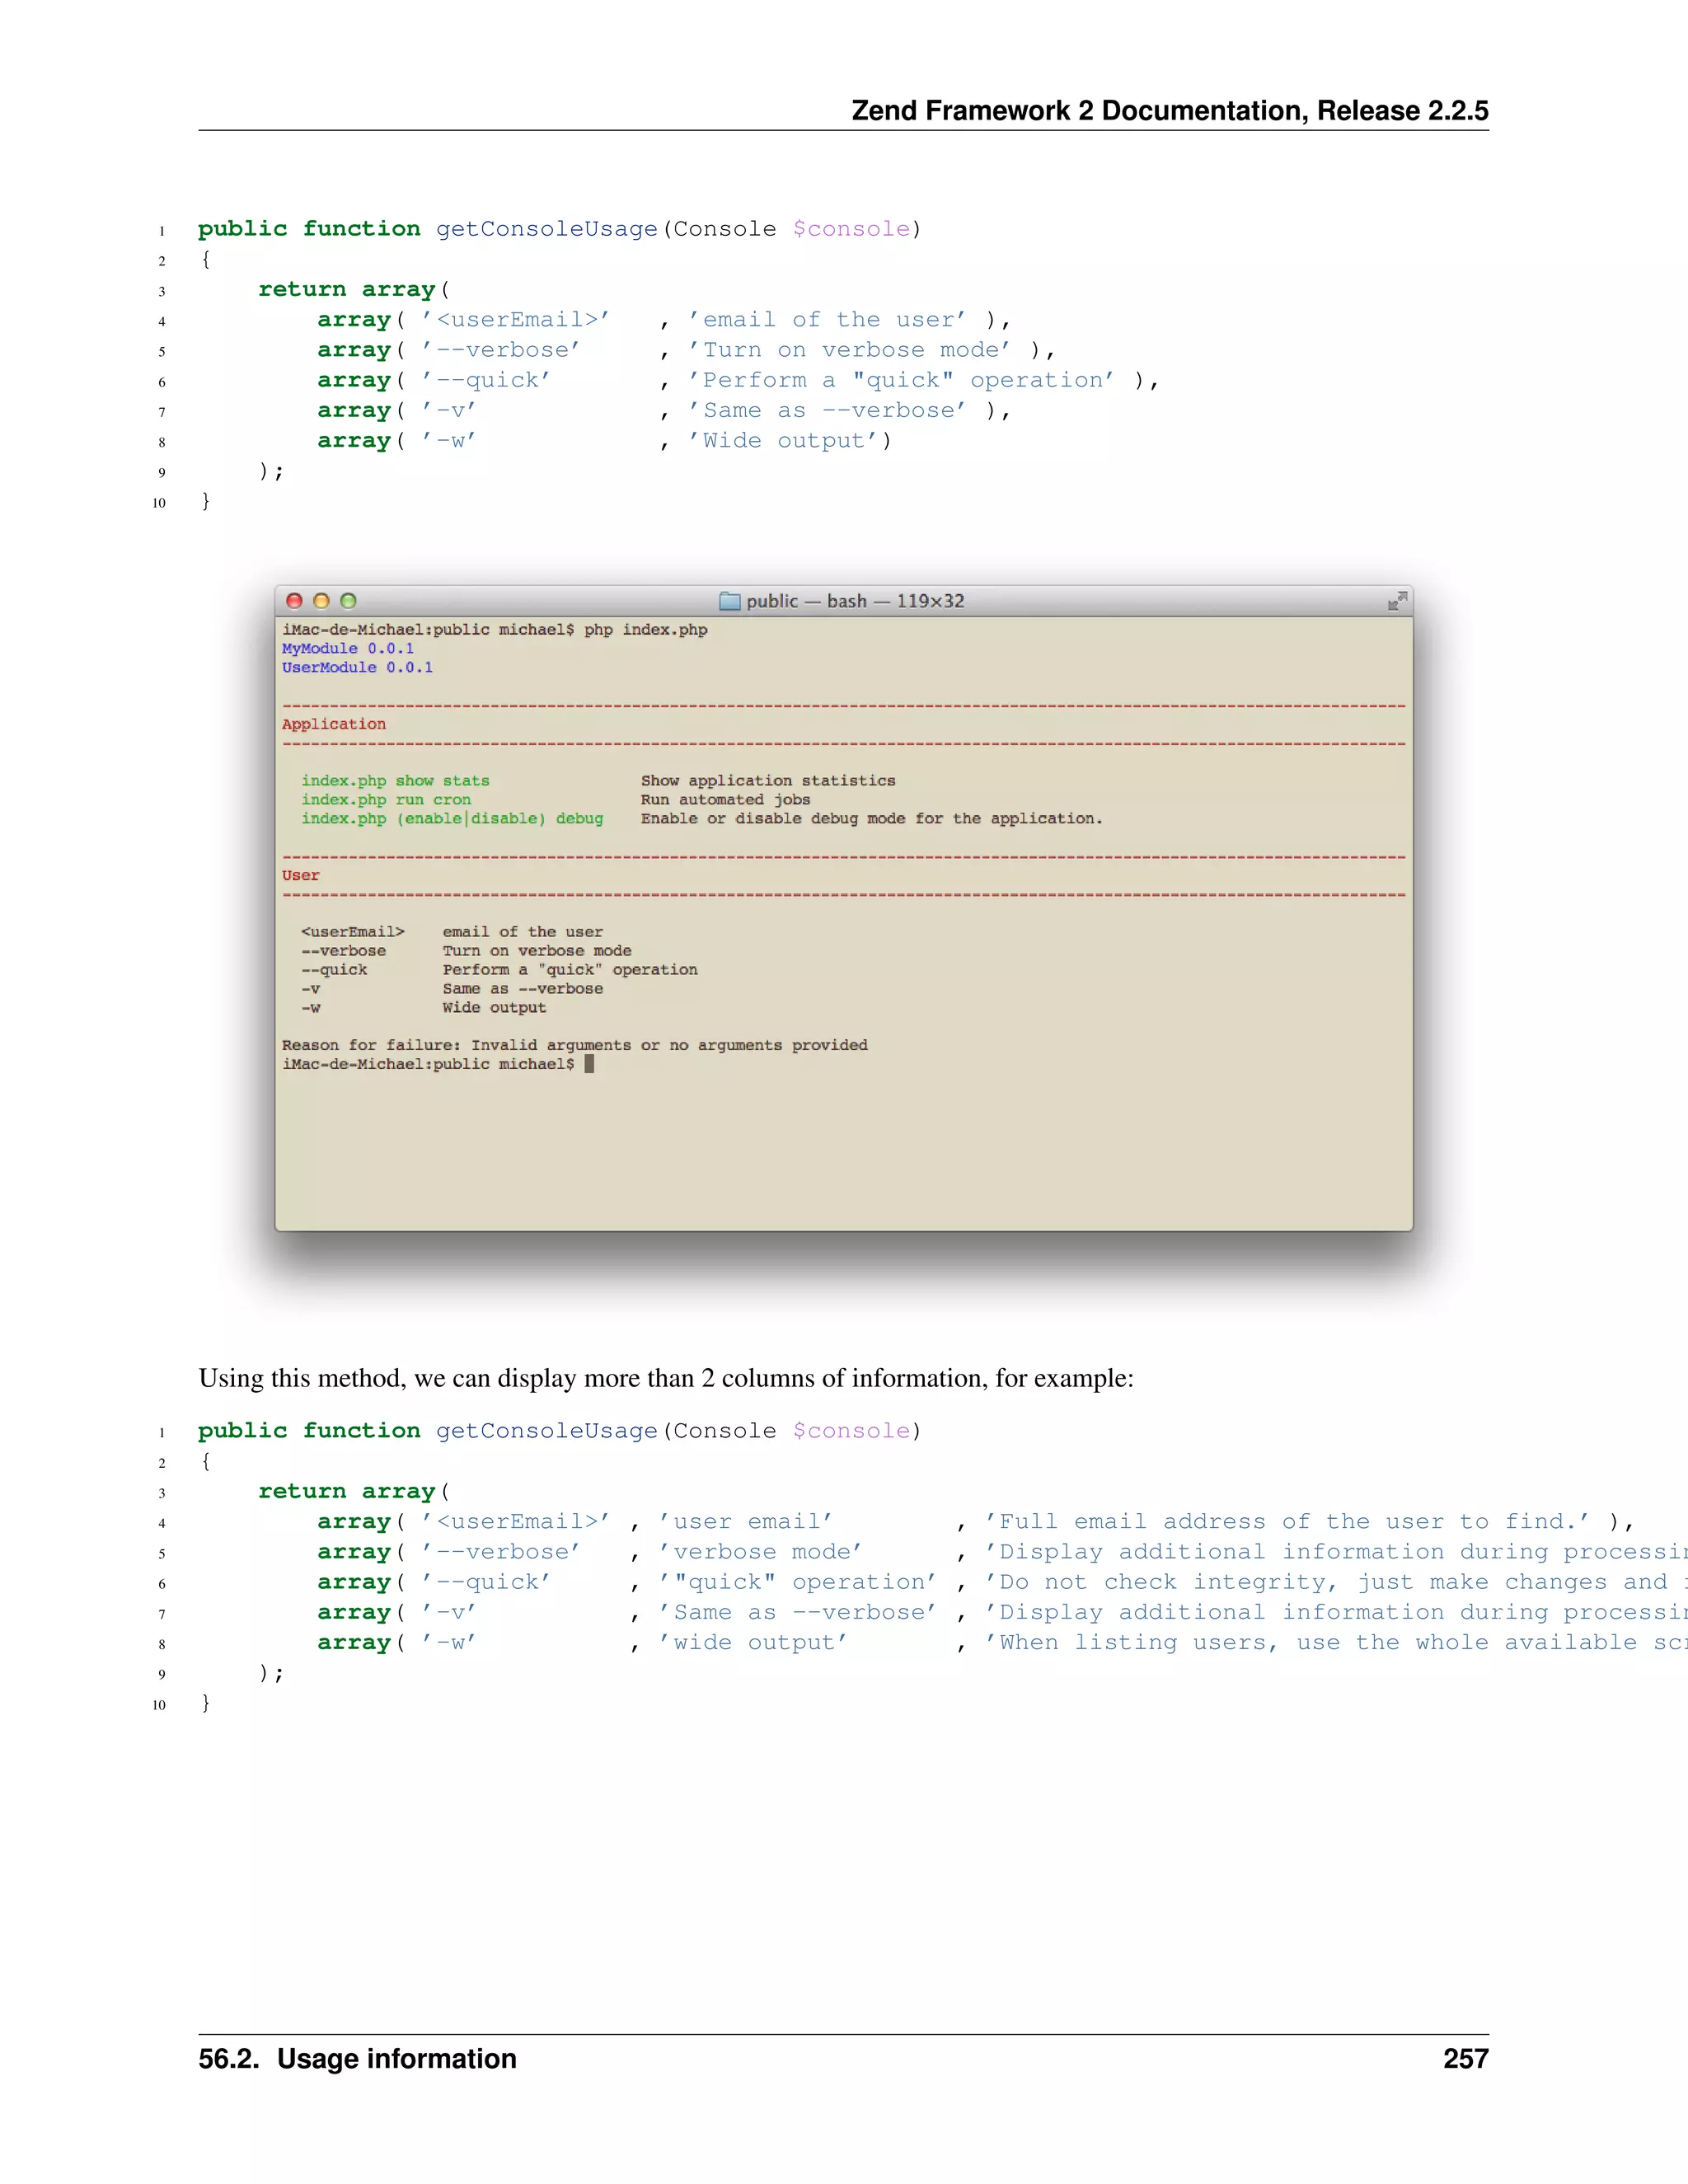Click 'wide output' string in second code block
This screenshot has height=2184, width=1688.
(753, 1643)
